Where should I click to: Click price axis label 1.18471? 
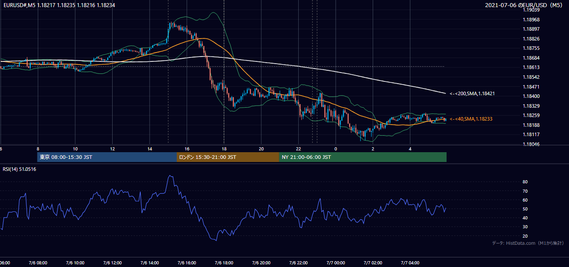(532, 87)
